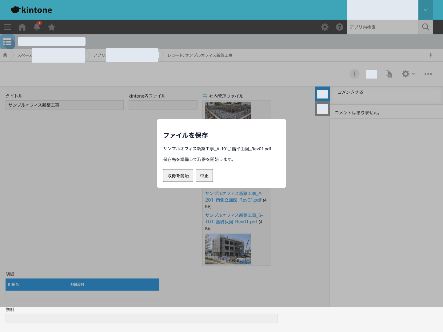
Task: Open the record settings gear dropdown
Action: tap(408, 74)
